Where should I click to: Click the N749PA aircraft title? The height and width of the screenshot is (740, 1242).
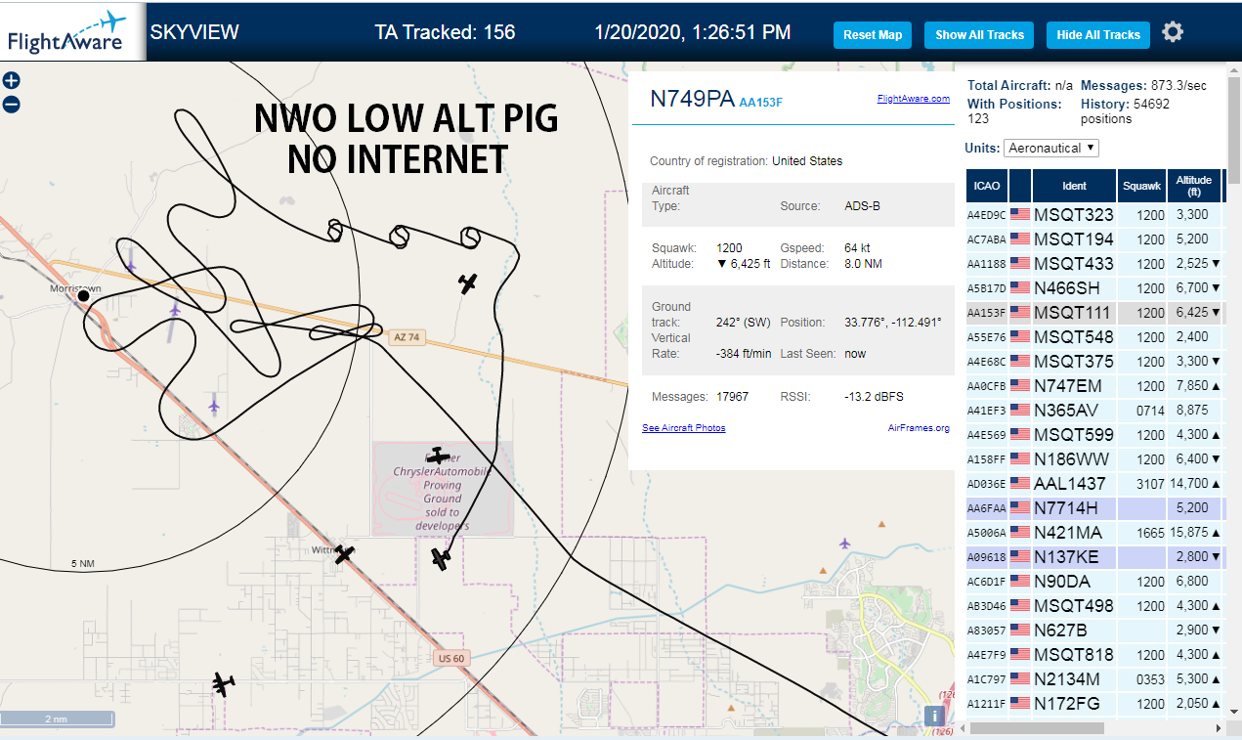(691, 98)
